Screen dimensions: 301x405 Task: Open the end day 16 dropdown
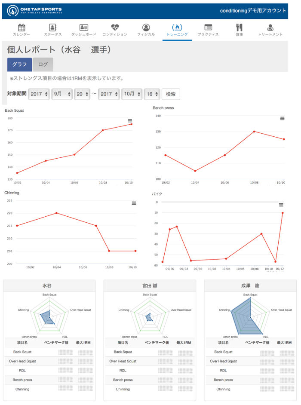pos(152,94)
